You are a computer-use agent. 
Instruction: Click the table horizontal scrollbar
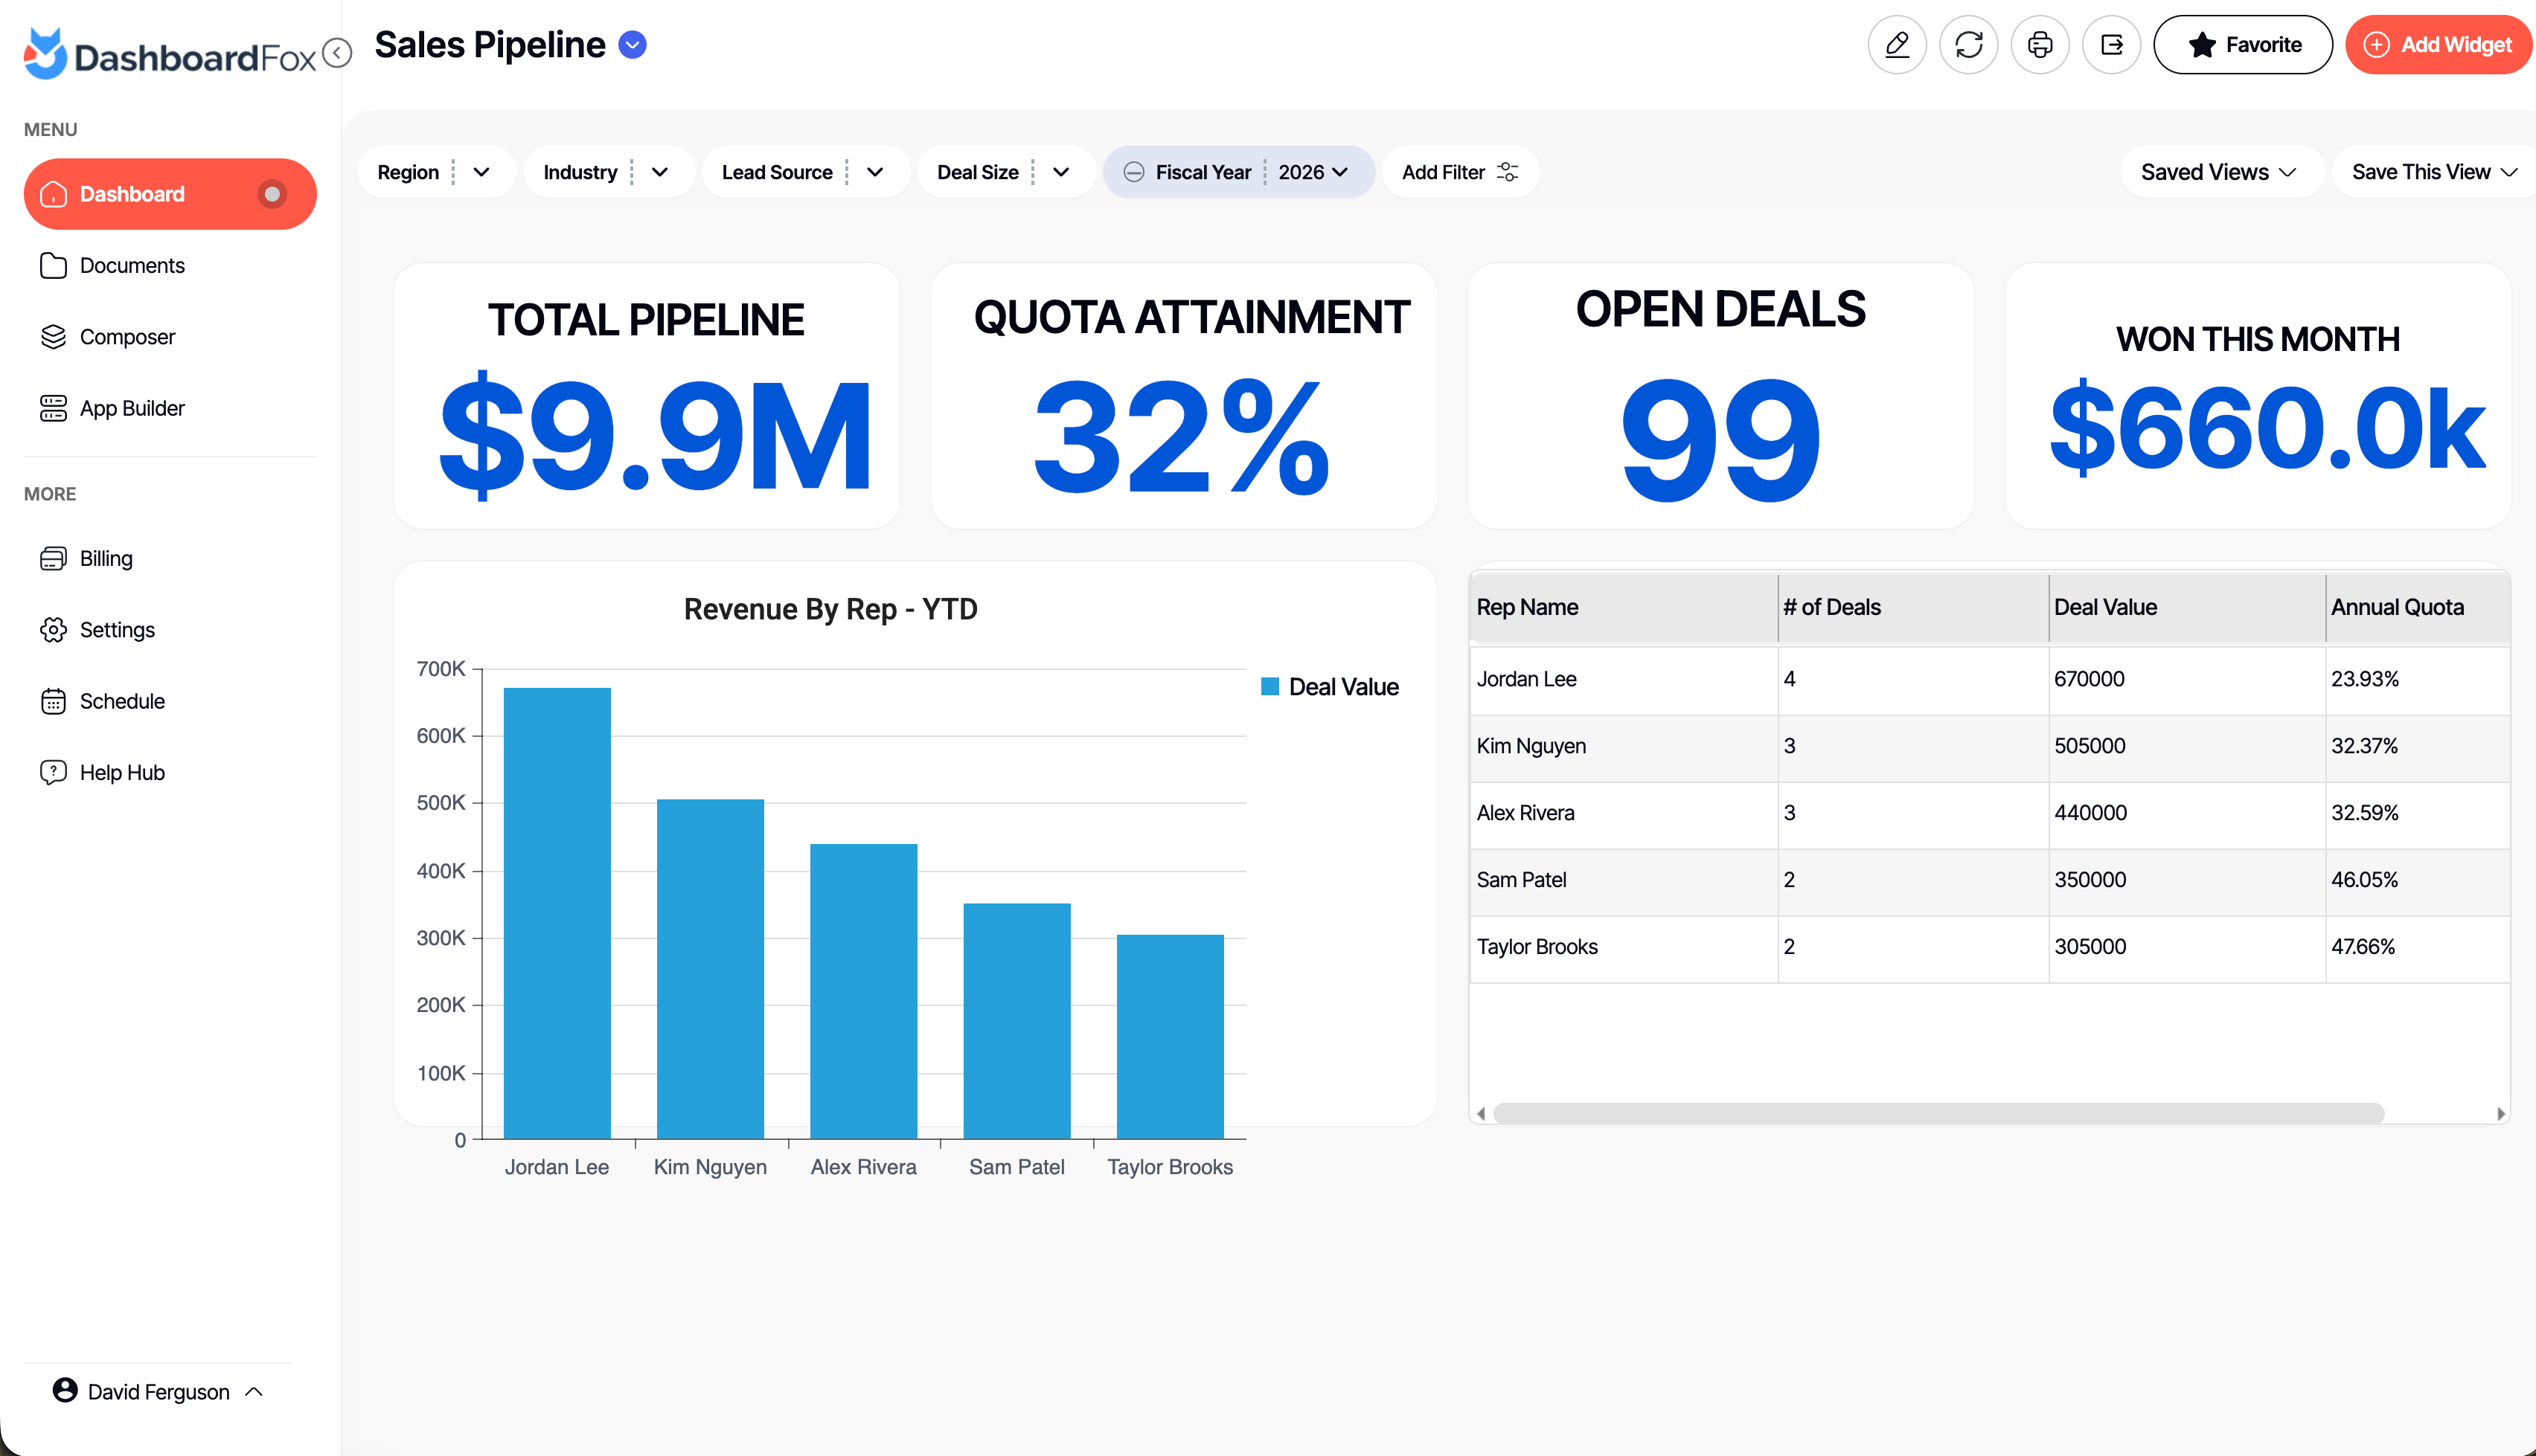(x=1938, y=1113)
